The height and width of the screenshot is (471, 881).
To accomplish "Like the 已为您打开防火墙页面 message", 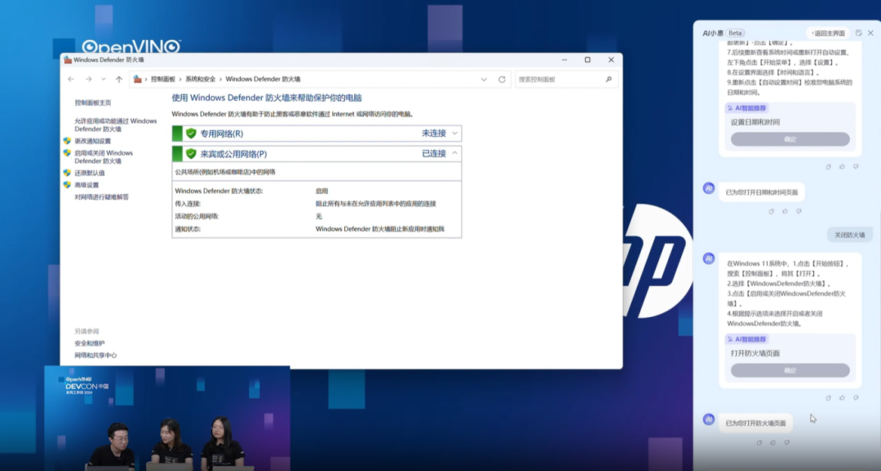I will click(773, 442).
